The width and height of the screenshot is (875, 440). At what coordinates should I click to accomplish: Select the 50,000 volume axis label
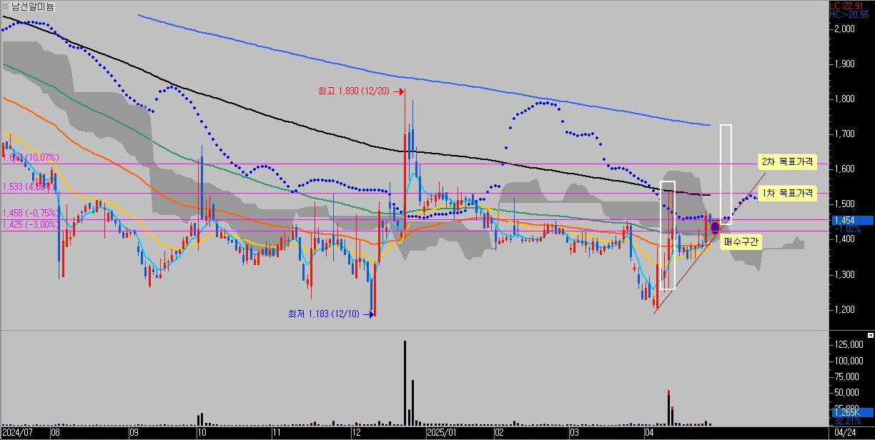point(845,393)
